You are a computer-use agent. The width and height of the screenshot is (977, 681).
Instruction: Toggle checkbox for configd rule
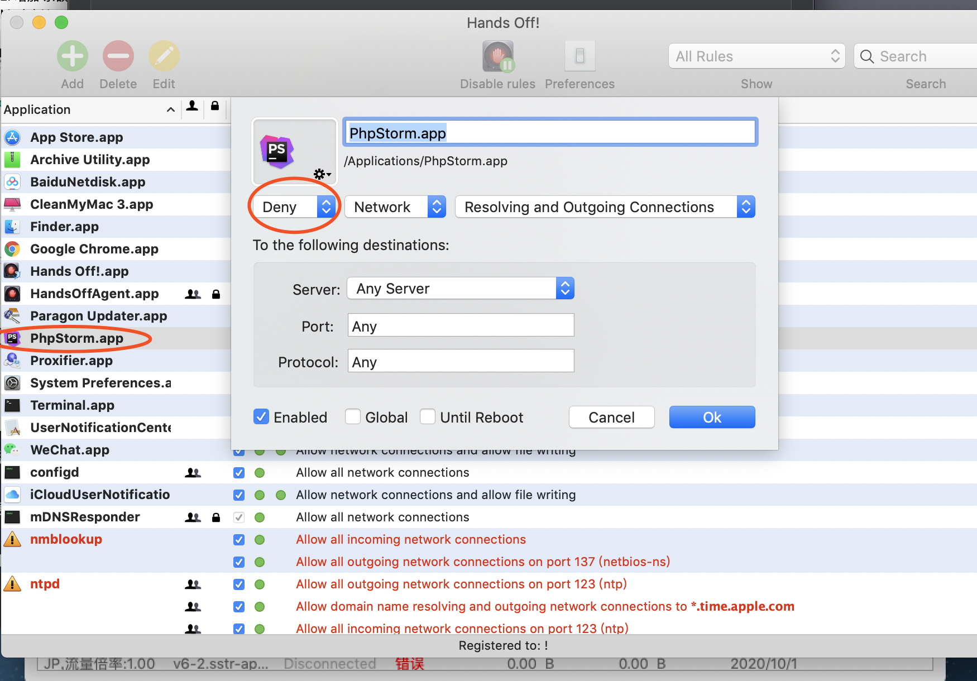point(239,473)
